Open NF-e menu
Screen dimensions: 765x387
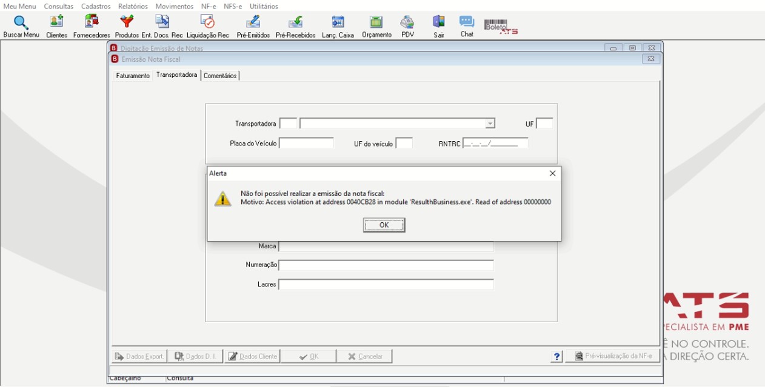(209, 6)
